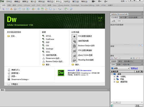Click the New CSS Rule icon
Image resolution: width=144 pixels, height=107 pixels.
point(134,58)
